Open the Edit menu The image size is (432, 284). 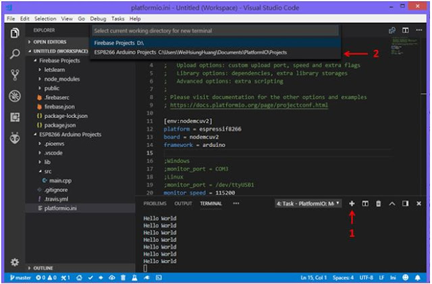coord(24,19)
